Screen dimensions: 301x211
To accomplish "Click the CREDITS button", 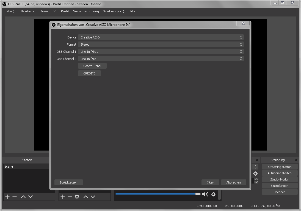I will pos(89,73).
